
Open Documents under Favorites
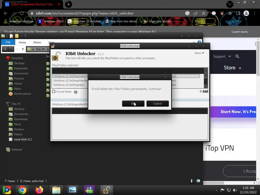[x=21, y=73]
